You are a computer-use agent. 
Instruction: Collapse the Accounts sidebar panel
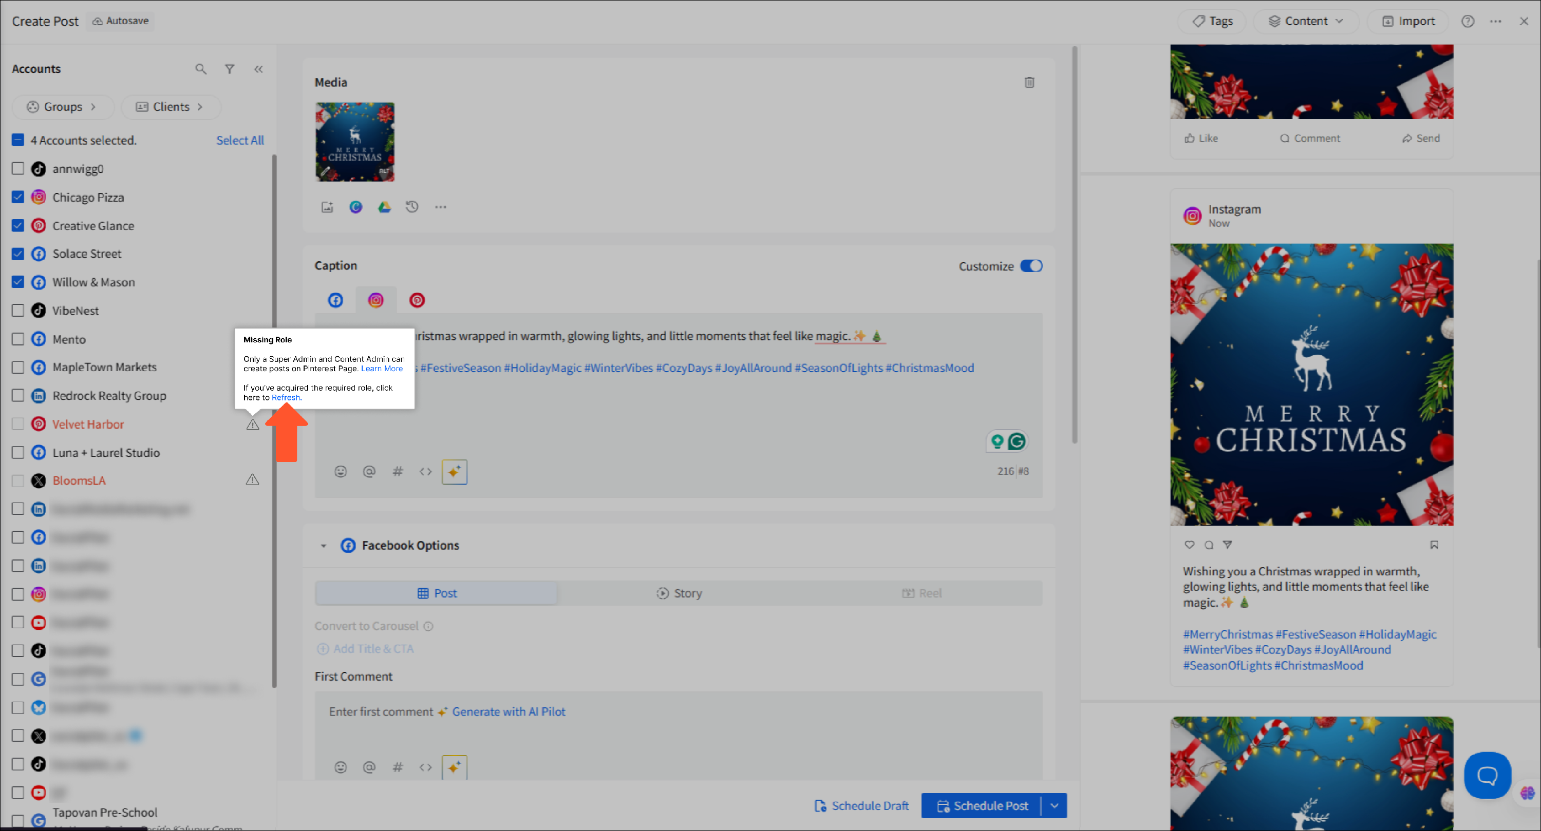point(258,69)
